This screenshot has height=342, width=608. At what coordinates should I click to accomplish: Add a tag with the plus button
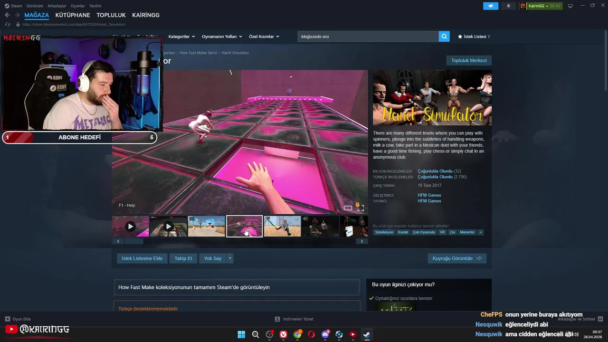point(481,232)
